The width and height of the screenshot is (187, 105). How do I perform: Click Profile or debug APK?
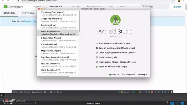(108, 57)
